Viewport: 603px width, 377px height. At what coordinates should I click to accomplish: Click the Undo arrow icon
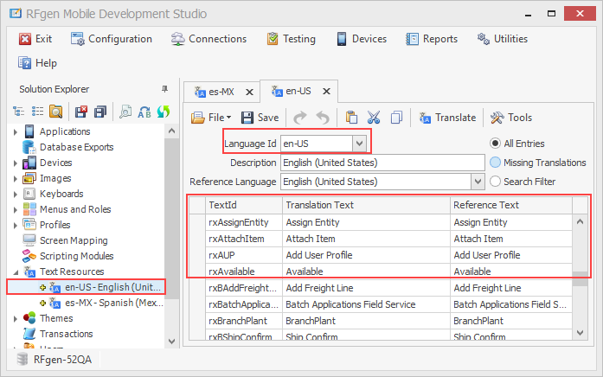coord(323,118)
